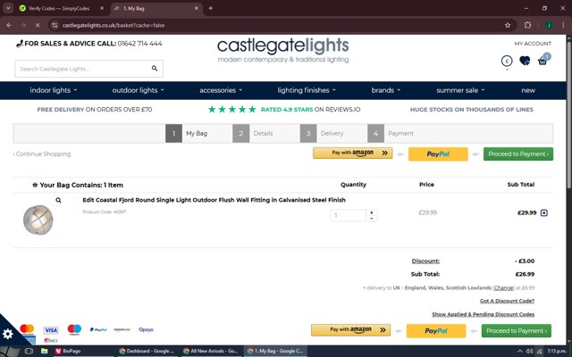Click taskbar clock 7:15 p.m.
This screenshot has width=572, height=357.
(557, 351)
